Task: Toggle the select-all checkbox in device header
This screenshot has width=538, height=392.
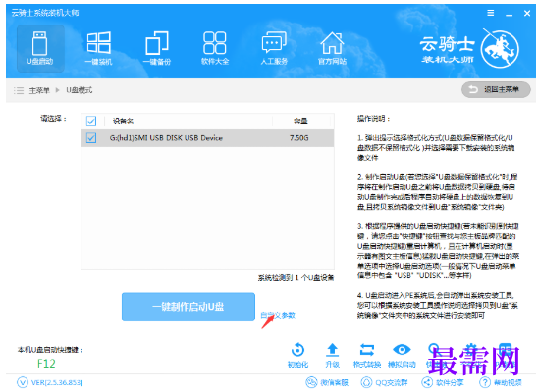Action: point(91,122)
